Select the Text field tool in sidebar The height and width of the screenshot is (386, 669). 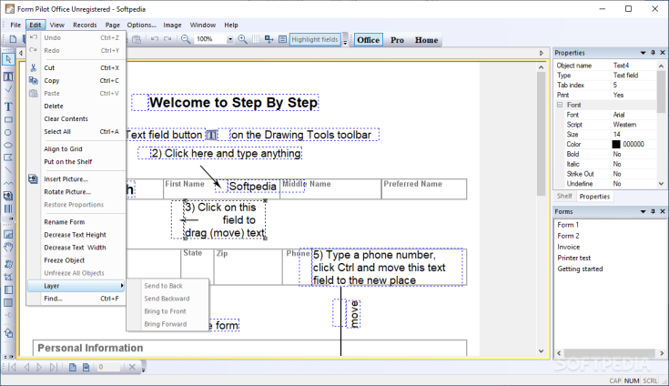[x=8, y=76]
